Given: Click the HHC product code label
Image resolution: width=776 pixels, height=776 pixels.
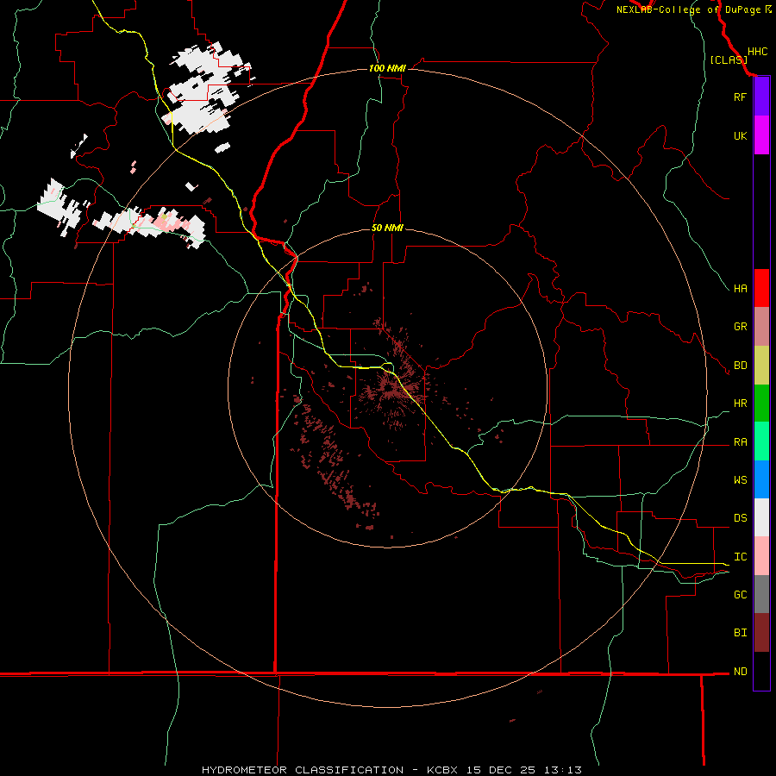Looking at the screenshot, I should coord(757,52).
